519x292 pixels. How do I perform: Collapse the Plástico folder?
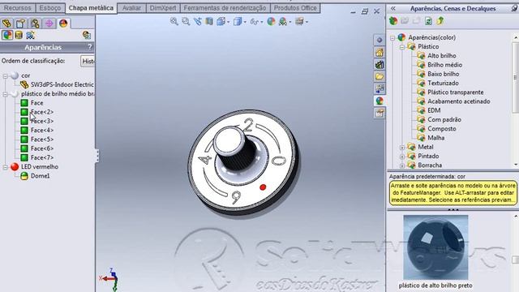point(402,47)
